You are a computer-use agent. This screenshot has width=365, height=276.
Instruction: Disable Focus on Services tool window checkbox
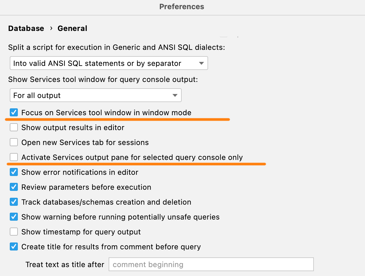click(x=14, y=112)
